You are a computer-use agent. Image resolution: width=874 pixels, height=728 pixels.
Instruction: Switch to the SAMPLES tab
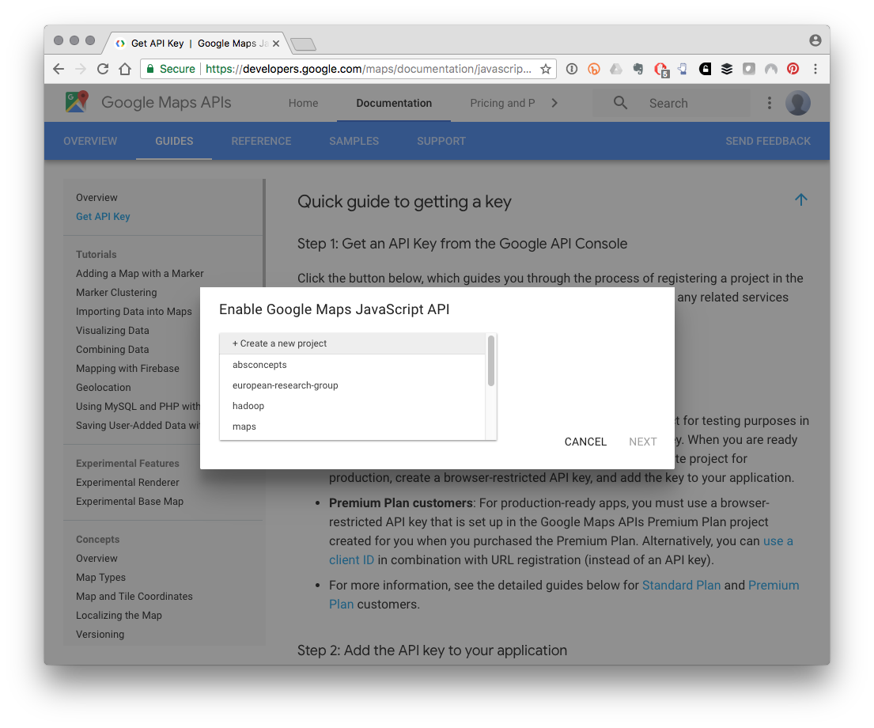point(354,141)
